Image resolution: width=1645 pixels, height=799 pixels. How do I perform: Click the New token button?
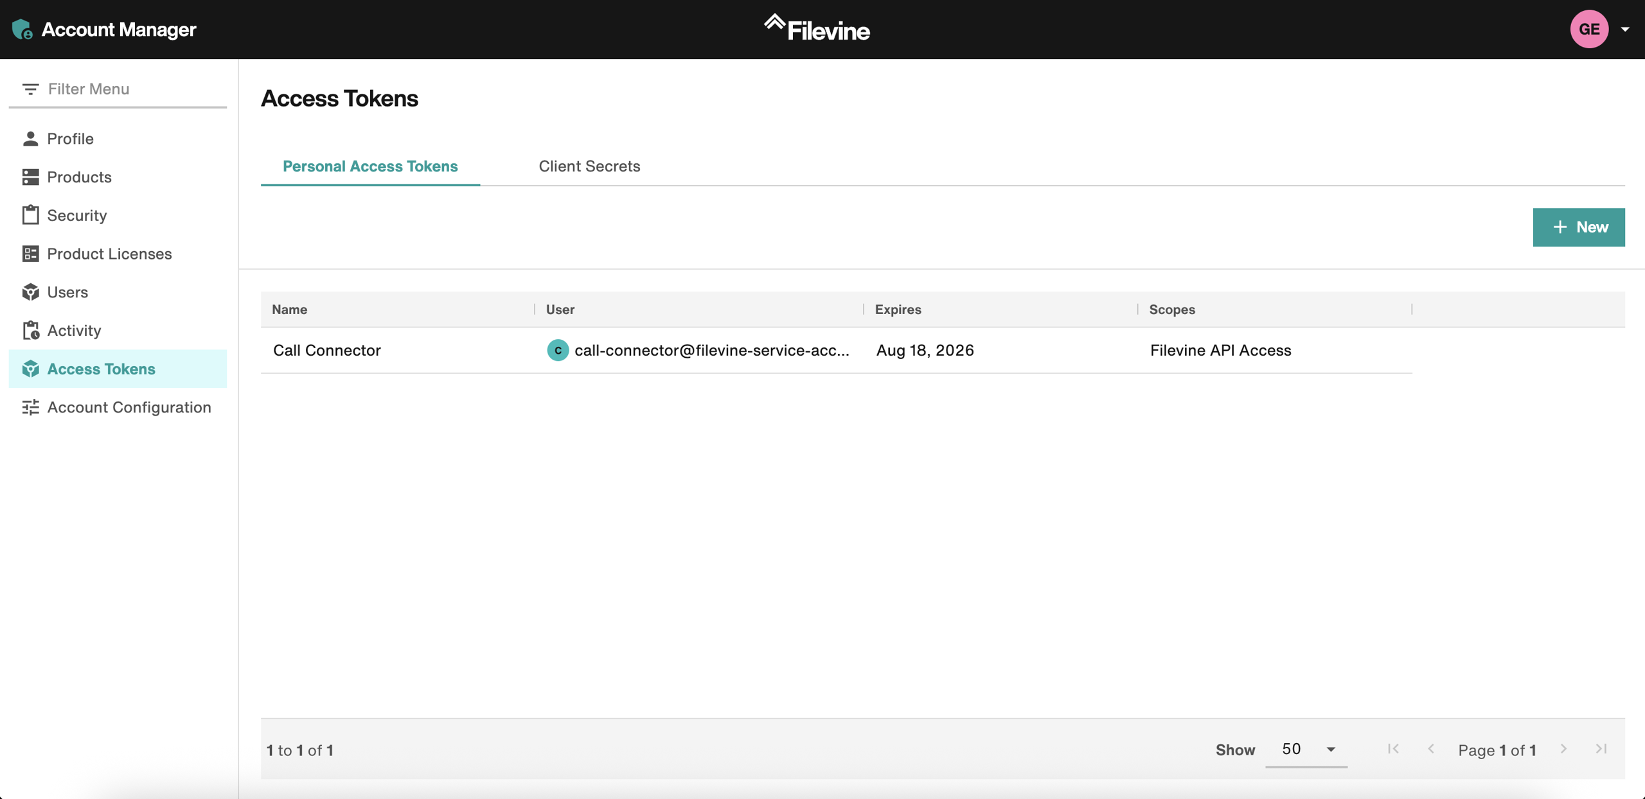click(1578, 227)
